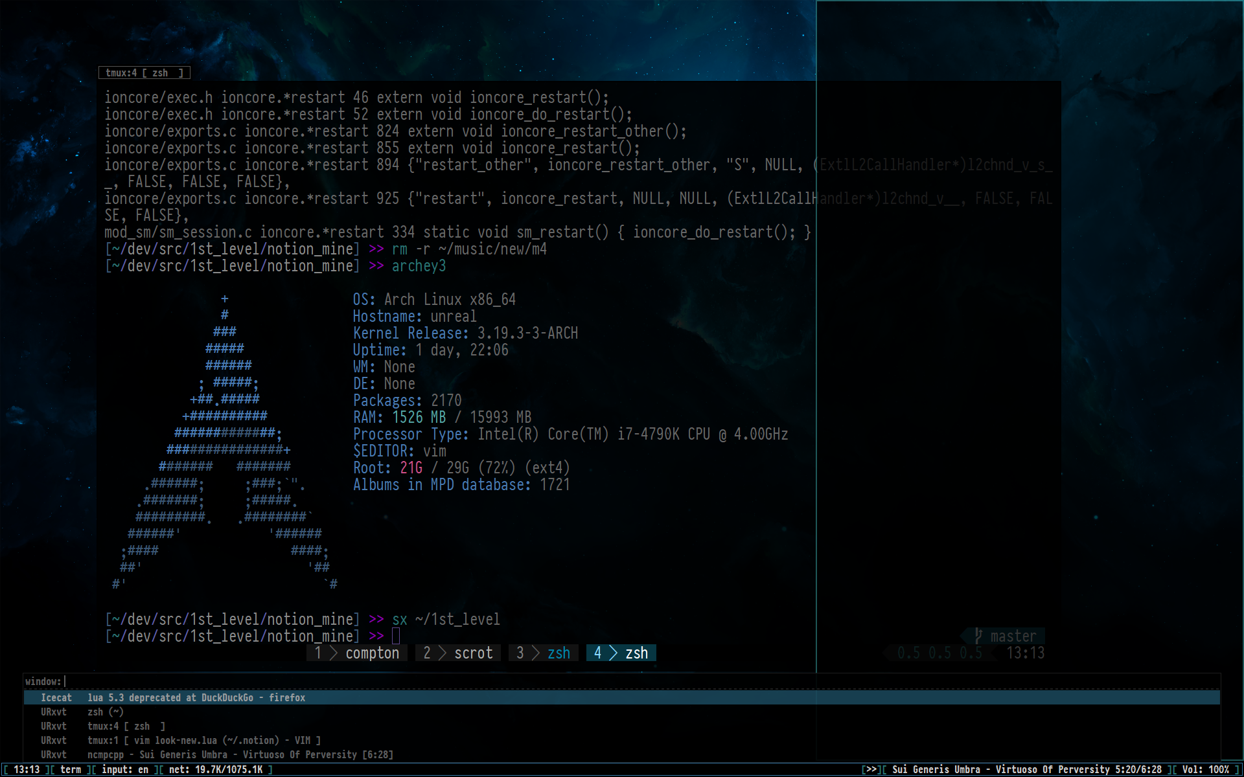Click the 13:13 time in tmux status

pos(1025,653)
